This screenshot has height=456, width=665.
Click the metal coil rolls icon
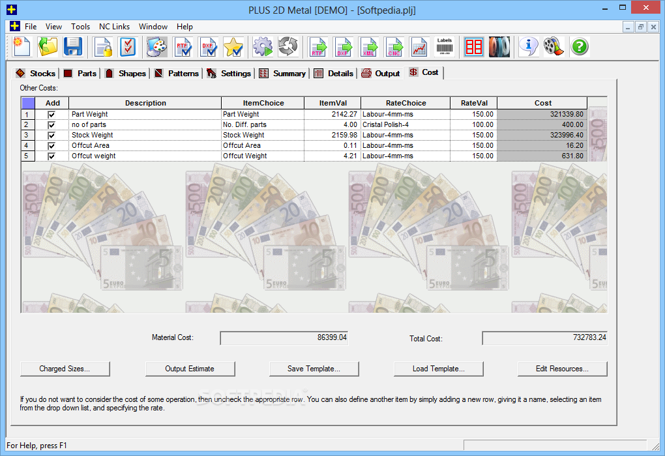click(x=499, y=46)
